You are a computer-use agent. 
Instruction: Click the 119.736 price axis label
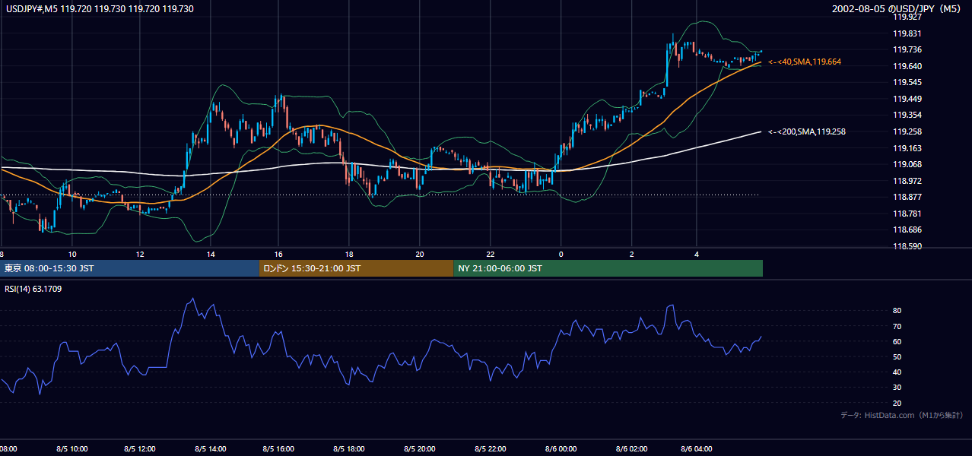(x=907, y=49)
